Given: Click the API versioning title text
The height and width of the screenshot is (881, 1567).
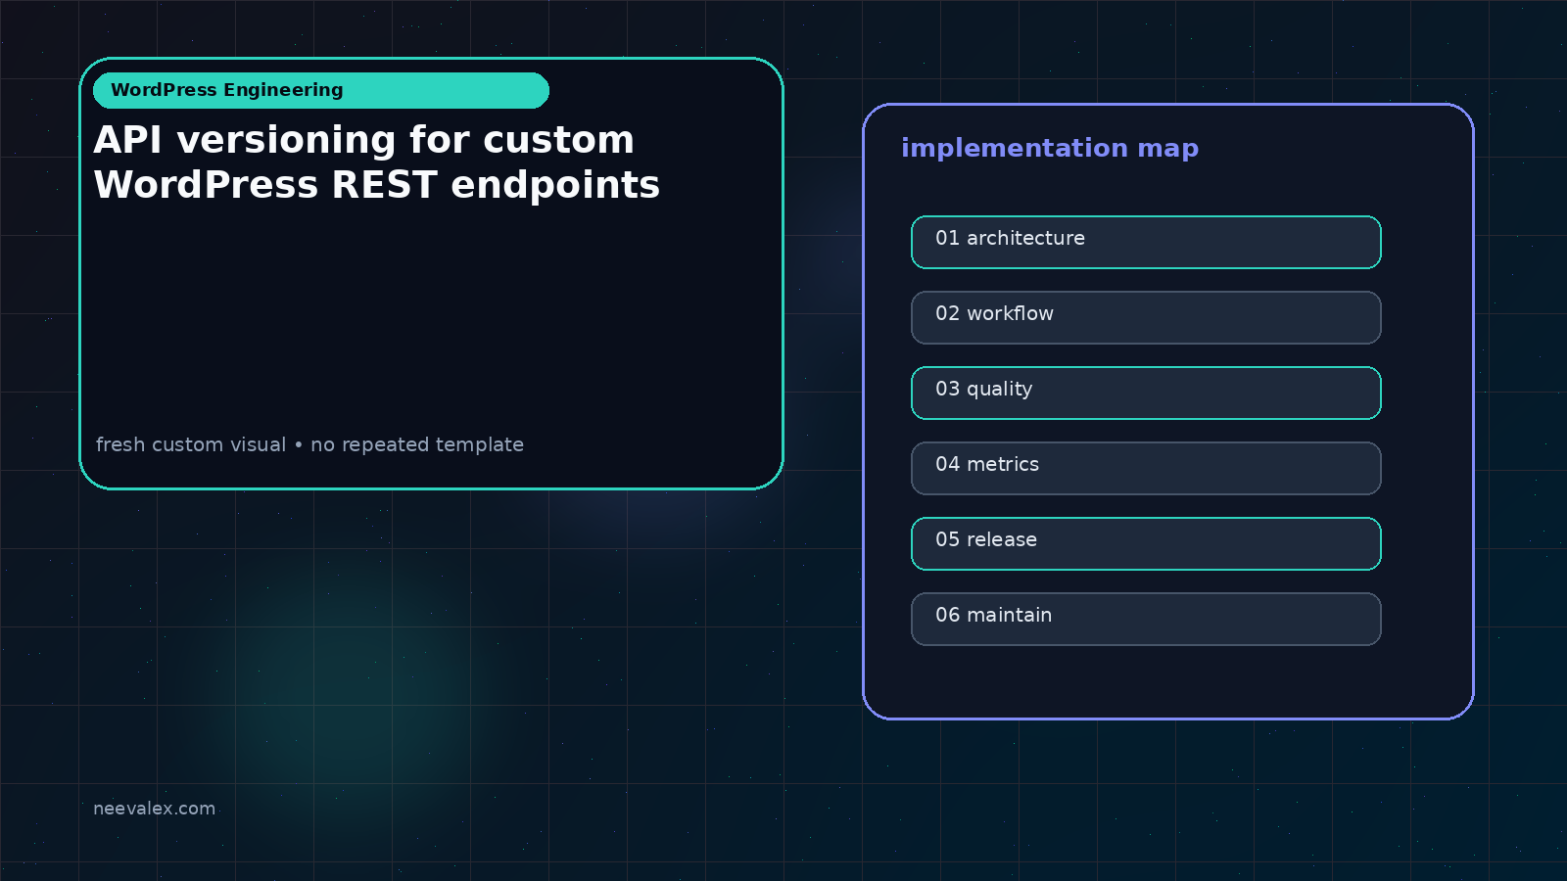Looking at the screenshot, I should pyautogui.click(x=377, y=162).
